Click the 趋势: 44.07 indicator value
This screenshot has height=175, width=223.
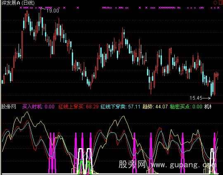[x=155, y=107]
